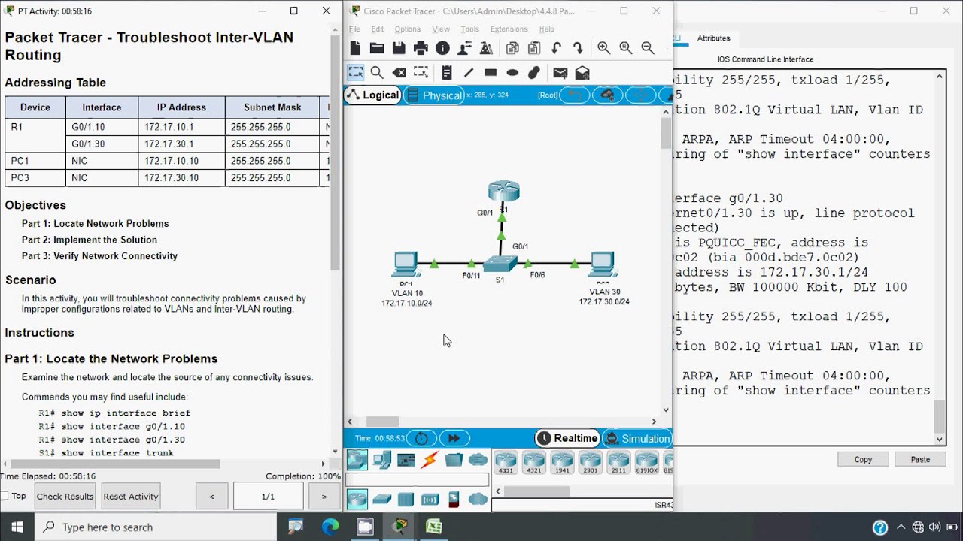Open the Extensions menu
963x541 pixels.
[509, 29]
